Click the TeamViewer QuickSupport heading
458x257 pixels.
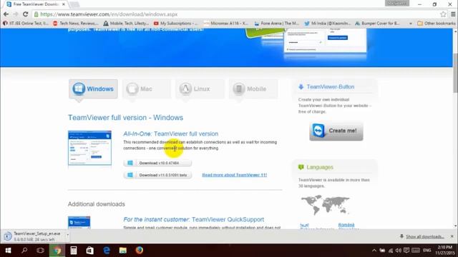coord(194,219)
